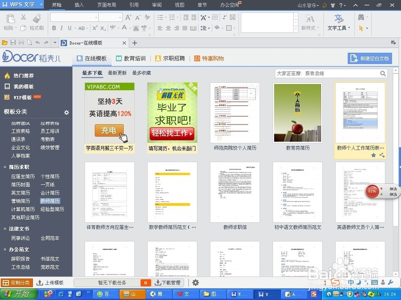Click the 上传模板 button
401x300 pixels.
pos(50,283)
